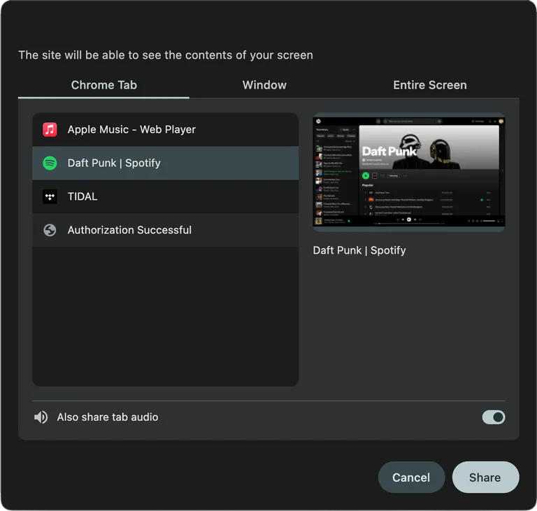Click the green Spotify logo icon
The height and width of the screenshot is (511, 537).
pyautogui.click(x=50, y=163)
